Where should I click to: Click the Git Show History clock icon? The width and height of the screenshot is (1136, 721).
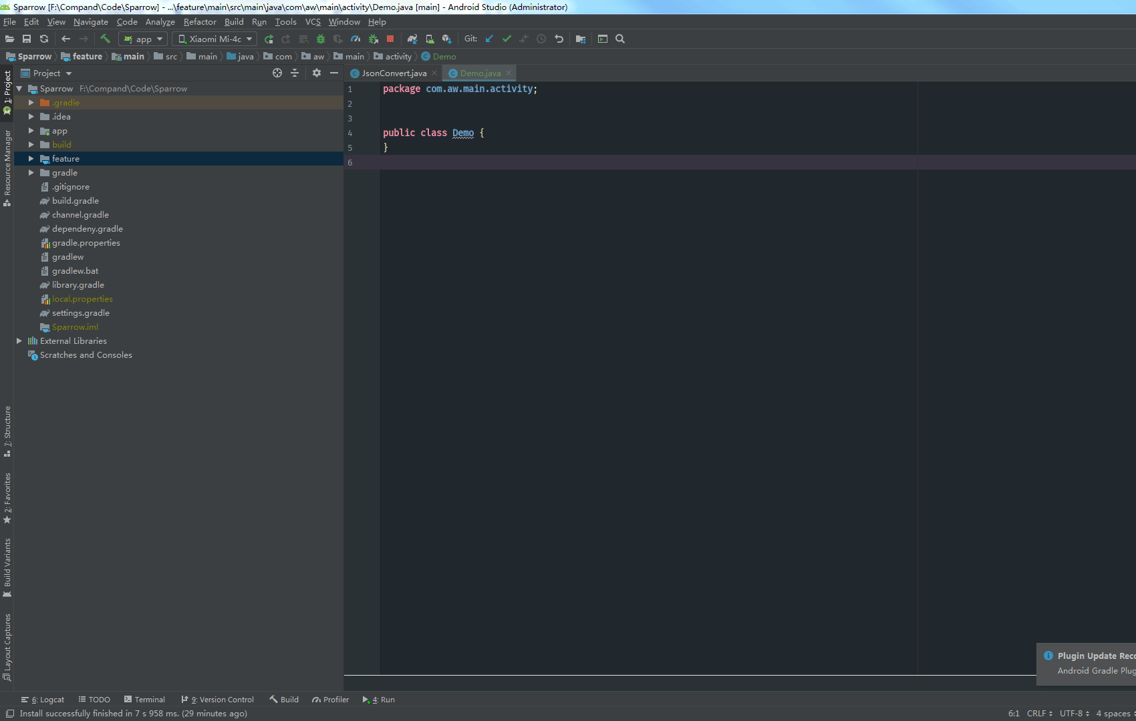tap(541, 39)
